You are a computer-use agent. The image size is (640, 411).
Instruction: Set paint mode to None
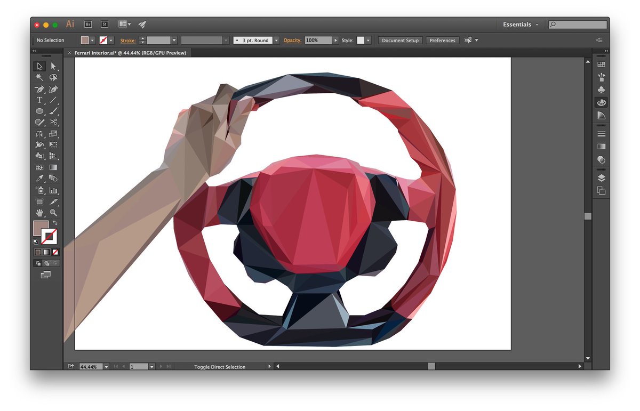coord(55,252)
